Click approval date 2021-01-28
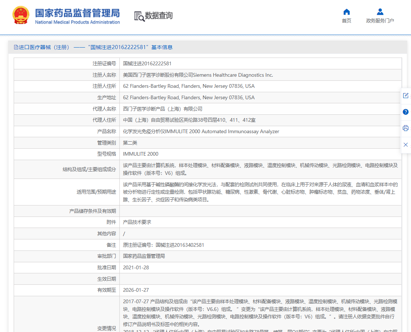 136,268
